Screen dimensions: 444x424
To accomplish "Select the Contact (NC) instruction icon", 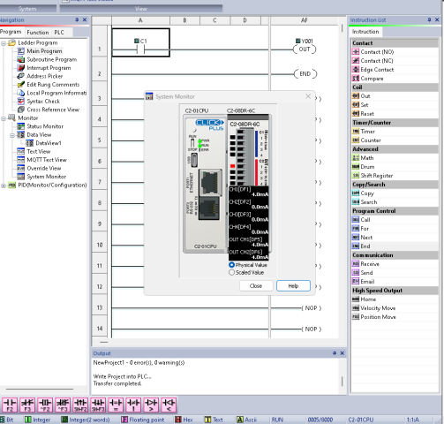I will (x=356, y=61).
